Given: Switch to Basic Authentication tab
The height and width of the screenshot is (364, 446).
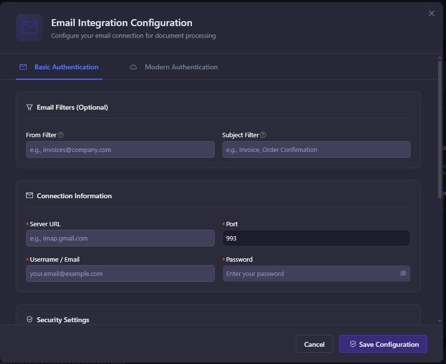Looking at the screenshot, I should (59, 67).
